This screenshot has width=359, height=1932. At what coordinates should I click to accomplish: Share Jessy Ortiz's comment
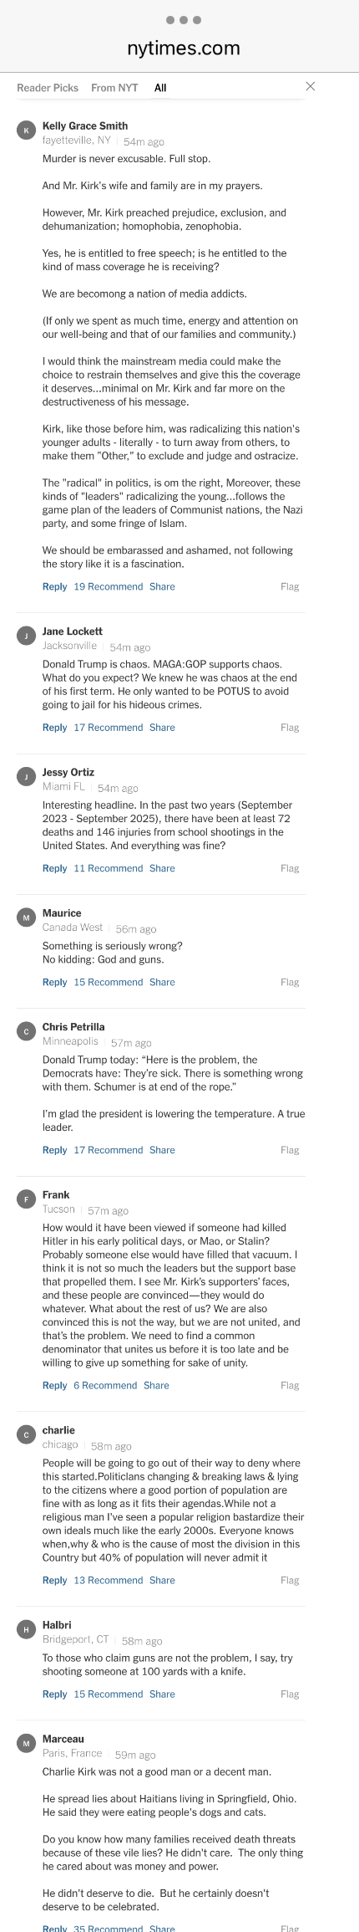[x=162, y=868]
